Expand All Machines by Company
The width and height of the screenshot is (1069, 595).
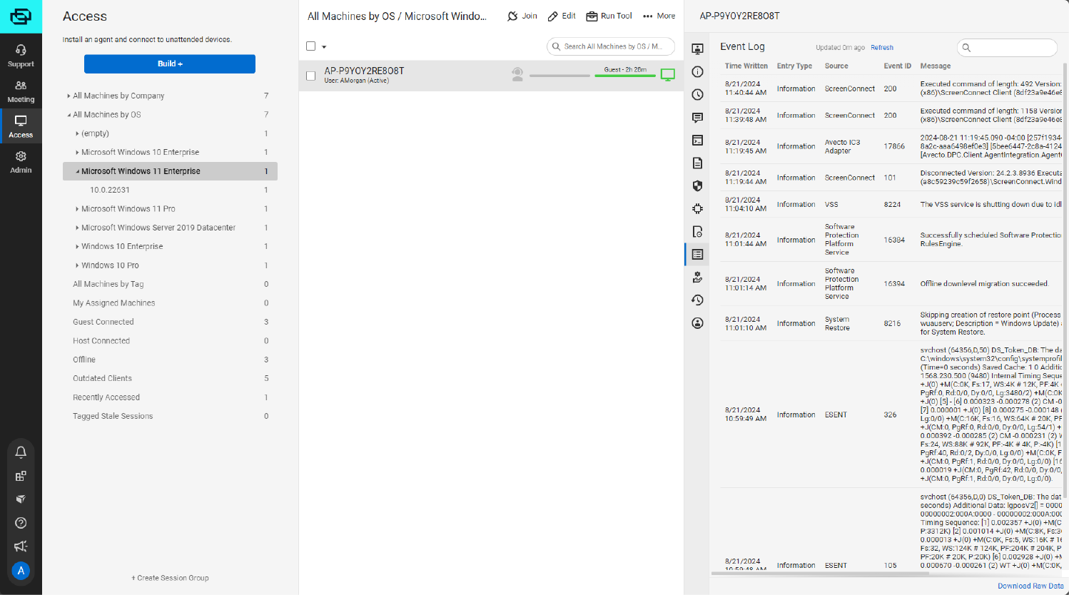click(x=68, y=95)
